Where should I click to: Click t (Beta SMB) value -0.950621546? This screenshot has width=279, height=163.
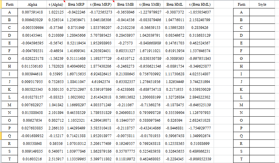150,66
